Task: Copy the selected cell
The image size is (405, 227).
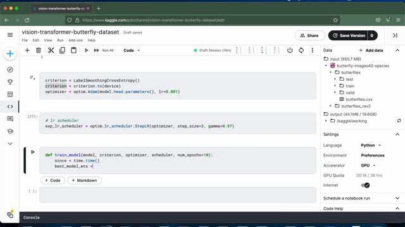Action: [x=62, y=50]
